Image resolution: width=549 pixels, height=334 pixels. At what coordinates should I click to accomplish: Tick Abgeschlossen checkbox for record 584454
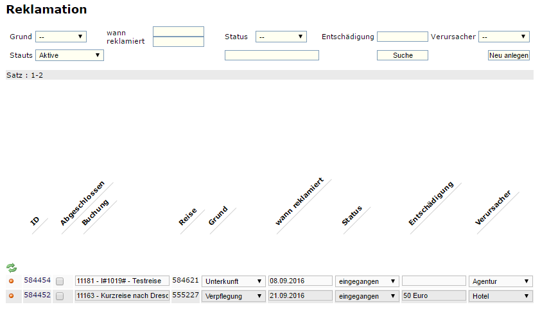(x=60, y=281)
